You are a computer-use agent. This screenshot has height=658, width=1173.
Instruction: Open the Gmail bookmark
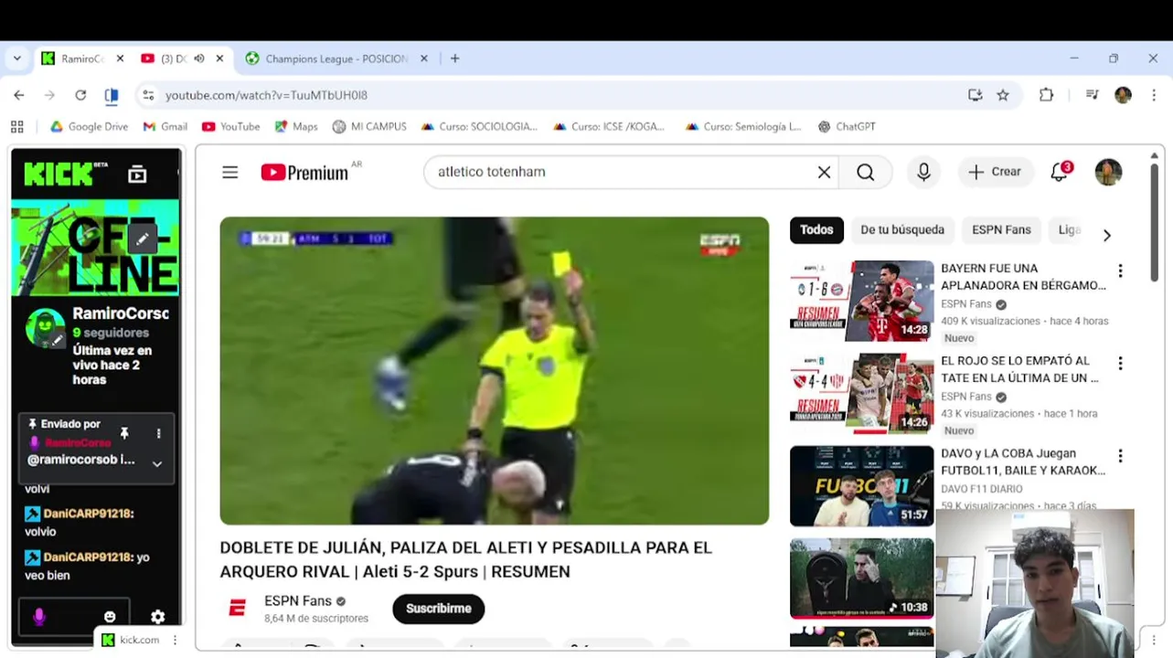click(x=165, y=127)
